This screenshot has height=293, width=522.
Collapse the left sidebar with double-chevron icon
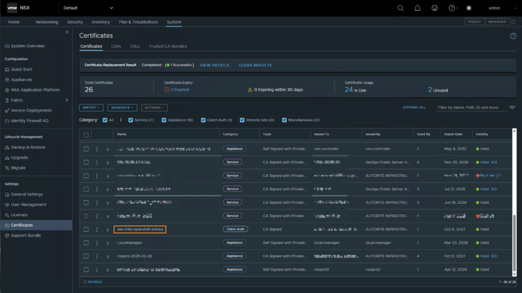67,32
